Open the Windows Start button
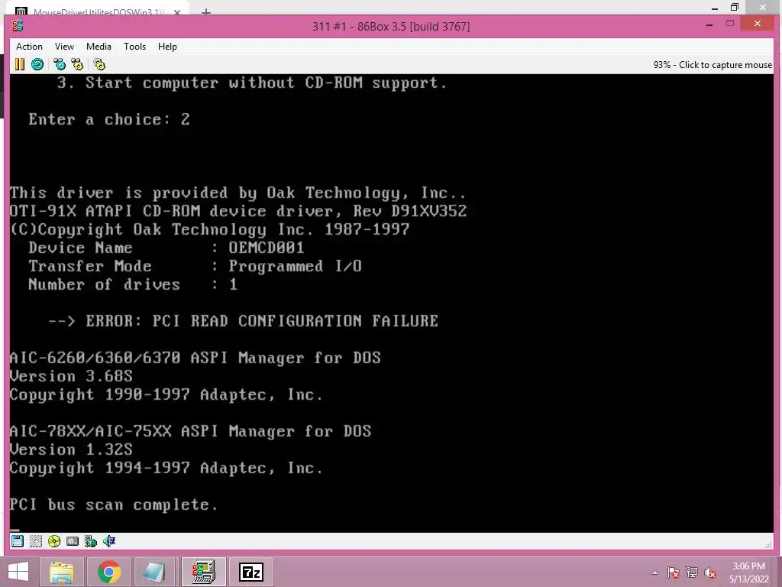782x587 pixels. pyautogui.click(x=18, y=572)
